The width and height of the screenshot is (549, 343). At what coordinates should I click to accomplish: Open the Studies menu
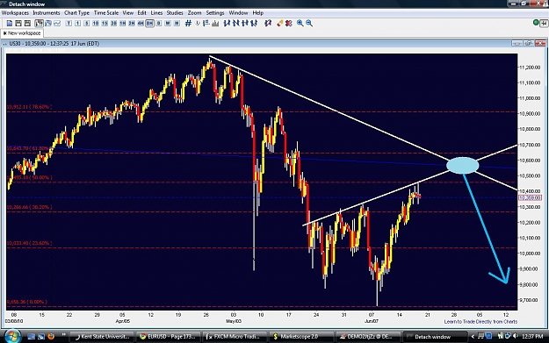click(175, 13)
